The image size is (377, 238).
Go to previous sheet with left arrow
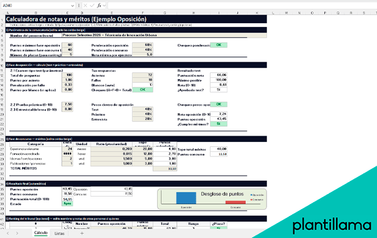[8, 233]
